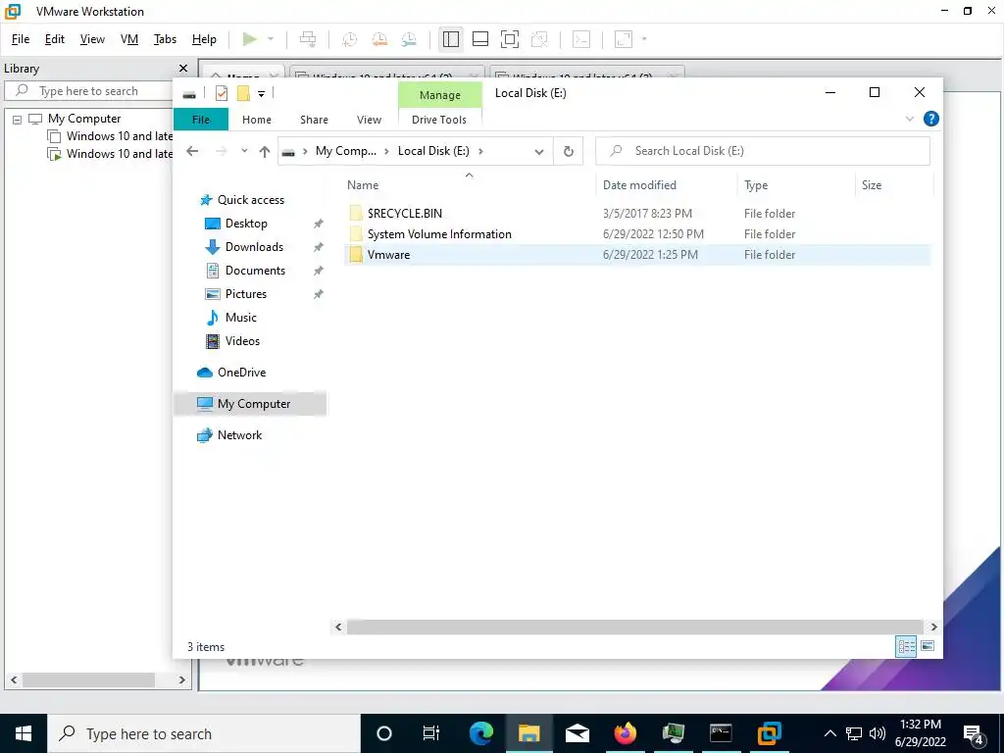The image size is (1004, 753).
Task: Select Network in navigation pane
Action: pyautogui.click(x=239, y=435)
